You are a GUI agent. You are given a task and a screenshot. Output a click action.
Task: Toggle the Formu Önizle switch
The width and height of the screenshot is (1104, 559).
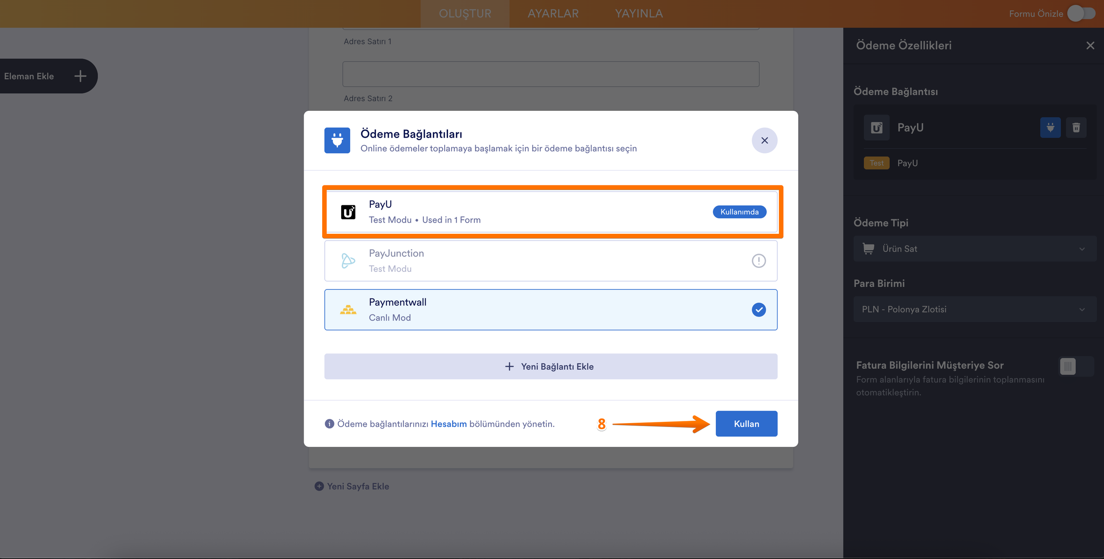pyautogui.click(x=1082, y=13)
